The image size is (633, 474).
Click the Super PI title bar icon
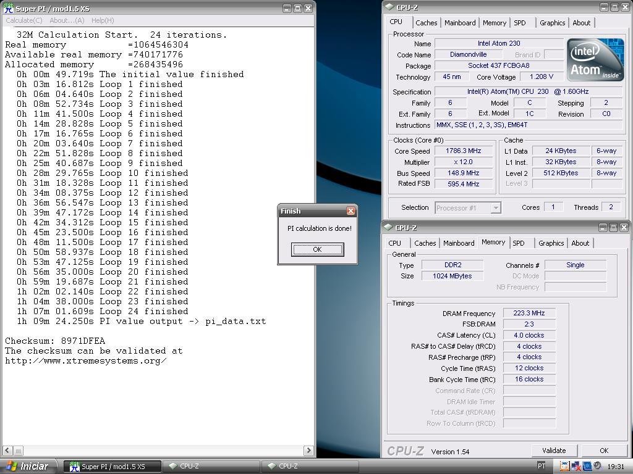click(8, 8)
